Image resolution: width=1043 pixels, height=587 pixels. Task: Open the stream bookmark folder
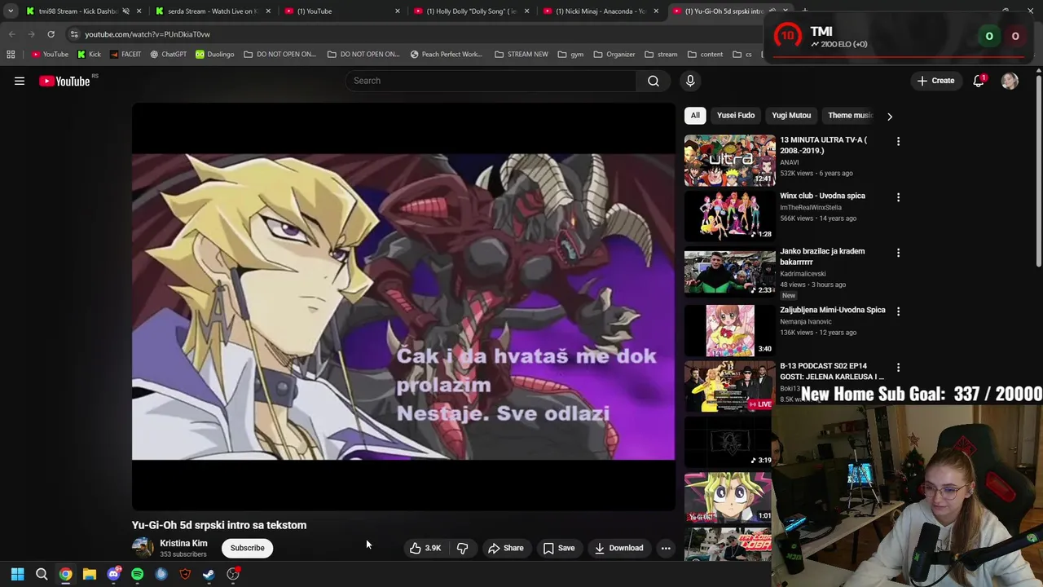[x=661, y=55]
